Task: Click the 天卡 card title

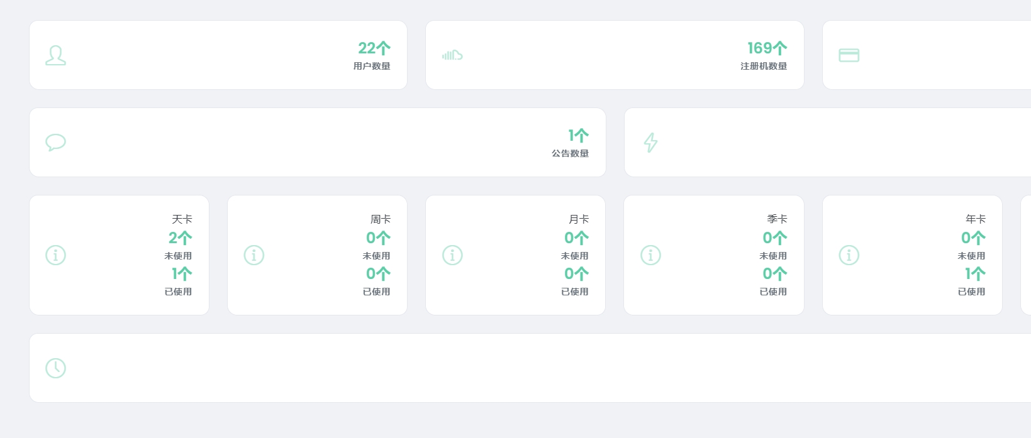Action: tap(182, 219)
